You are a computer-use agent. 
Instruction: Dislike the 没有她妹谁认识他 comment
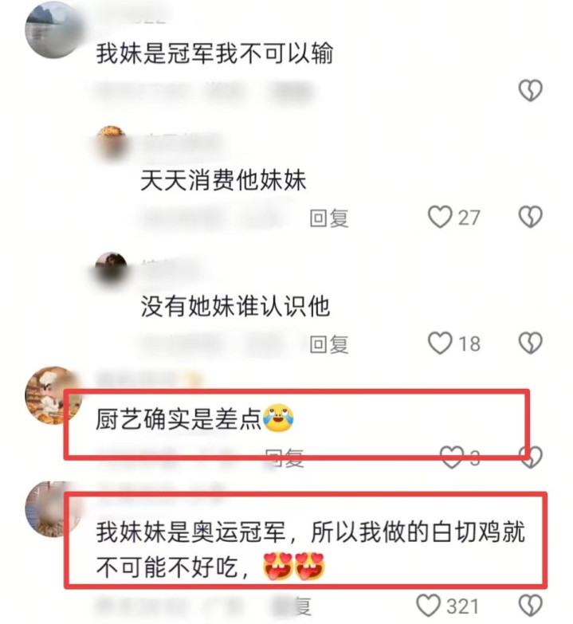[x=531, y=343]
